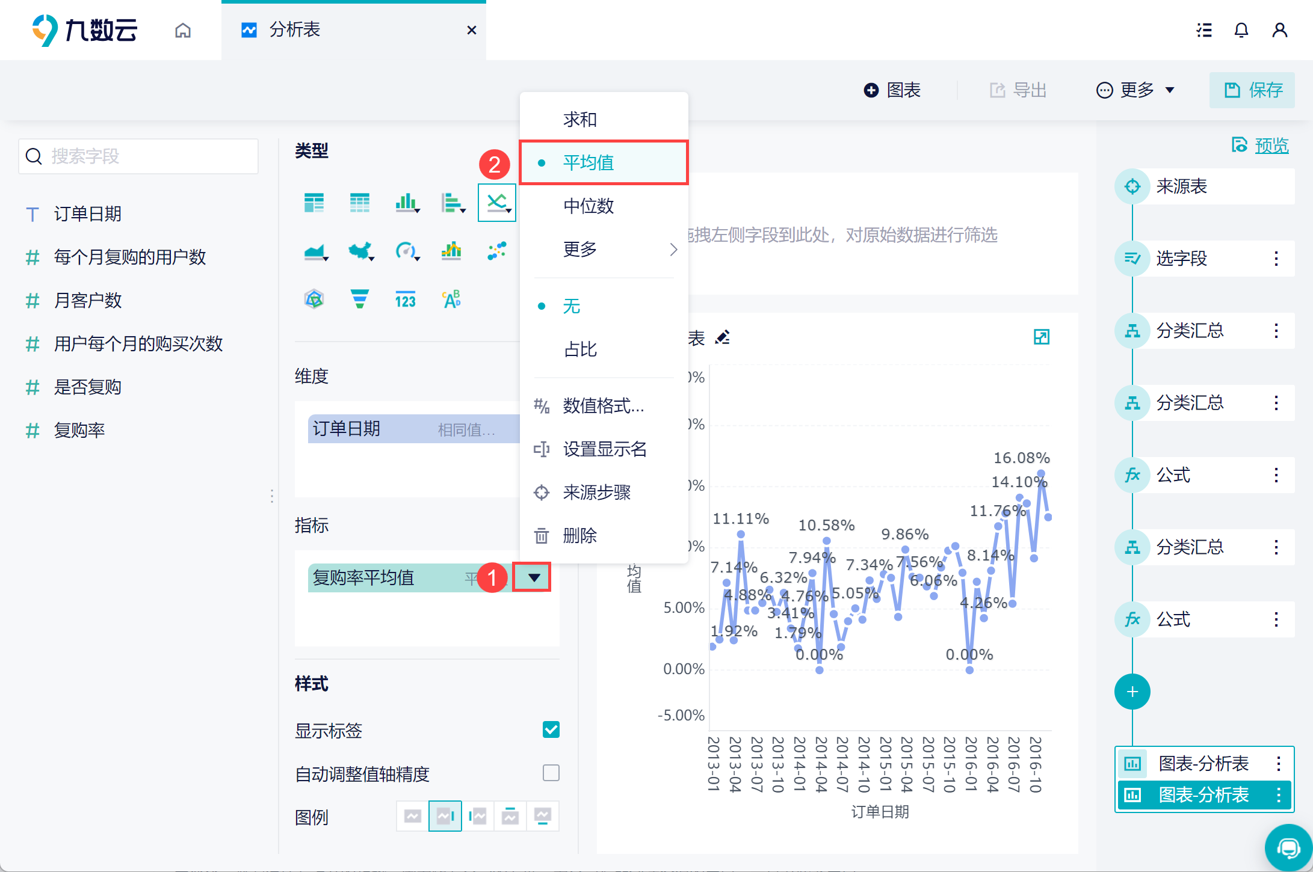The height and width of the screenshot is (872, 1313).
Task: Open user account icon
Action: click(x=1280, y=30)
